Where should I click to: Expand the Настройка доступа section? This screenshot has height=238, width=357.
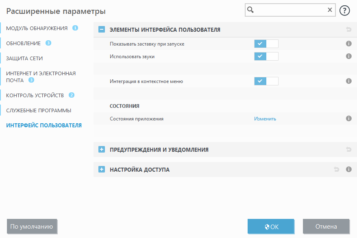[x=101, y=169]
